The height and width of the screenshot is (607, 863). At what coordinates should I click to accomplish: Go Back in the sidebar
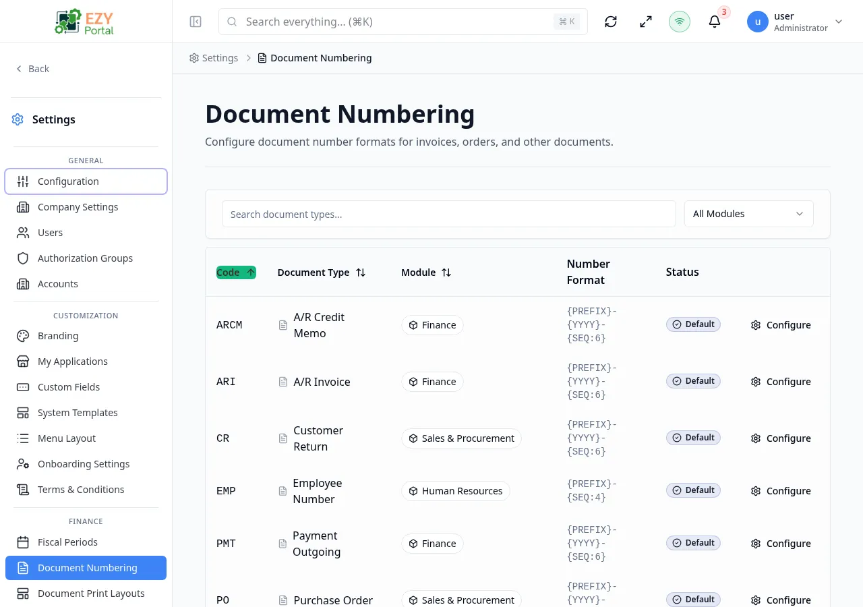tap(32, 69)
